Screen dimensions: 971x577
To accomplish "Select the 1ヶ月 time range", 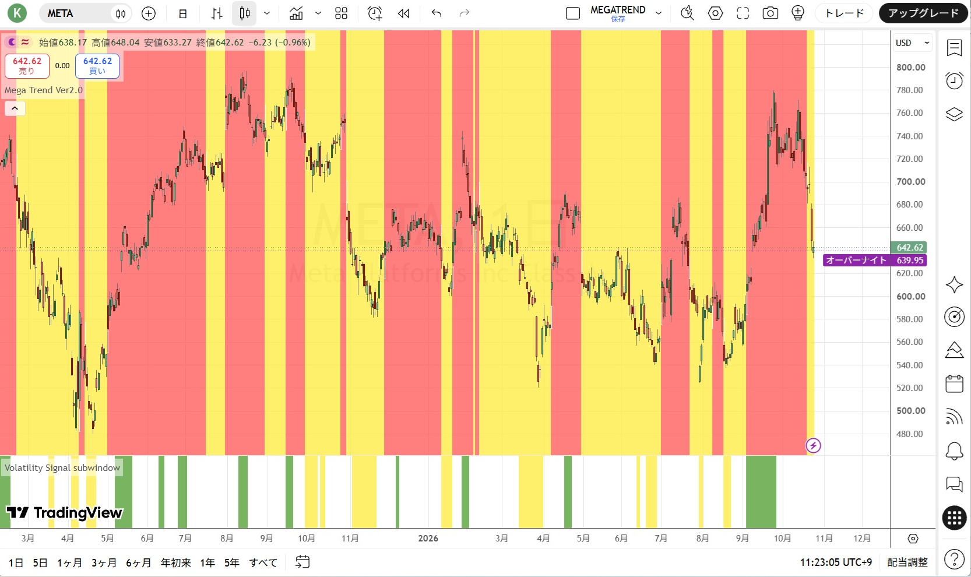I will tap(69, 562).
